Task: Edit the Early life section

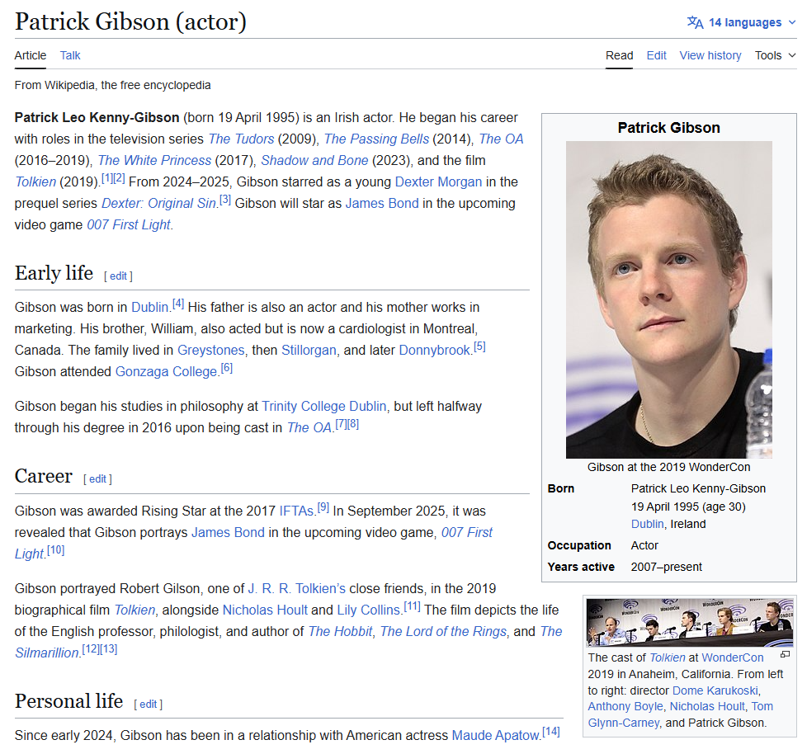Action: [x=118, y=276]
